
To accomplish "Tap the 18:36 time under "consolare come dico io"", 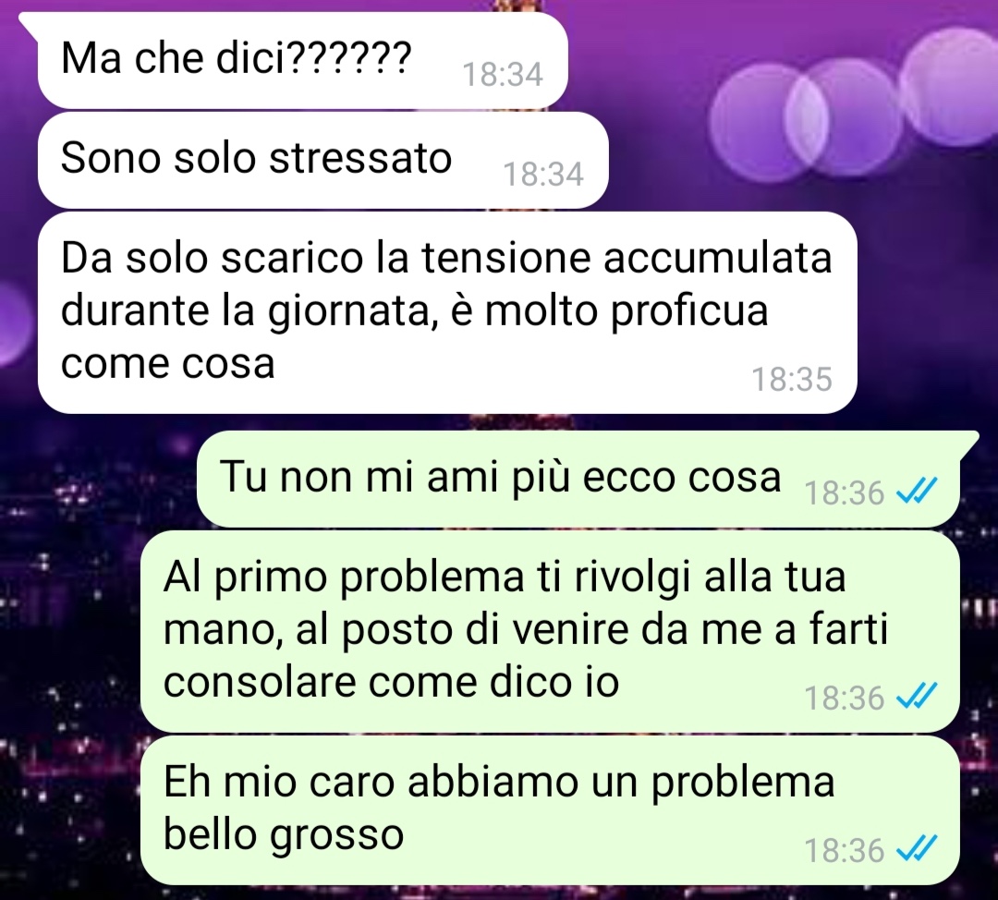I will pos(844,698).
